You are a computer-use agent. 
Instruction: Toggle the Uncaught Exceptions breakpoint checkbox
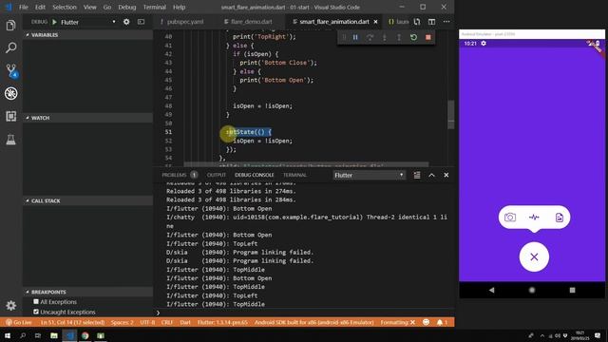pos(36,312)
